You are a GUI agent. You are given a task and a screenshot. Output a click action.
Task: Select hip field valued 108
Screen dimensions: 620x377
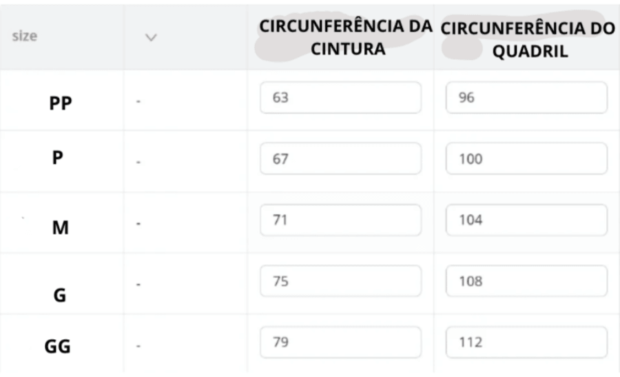click(526, 281)
